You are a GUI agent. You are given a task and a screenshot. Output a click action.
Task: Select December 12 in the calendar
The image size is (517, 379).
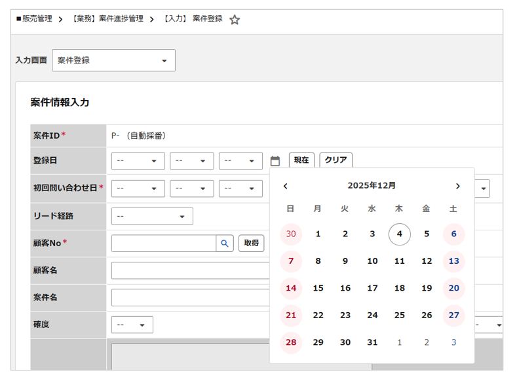coord(427,261)
